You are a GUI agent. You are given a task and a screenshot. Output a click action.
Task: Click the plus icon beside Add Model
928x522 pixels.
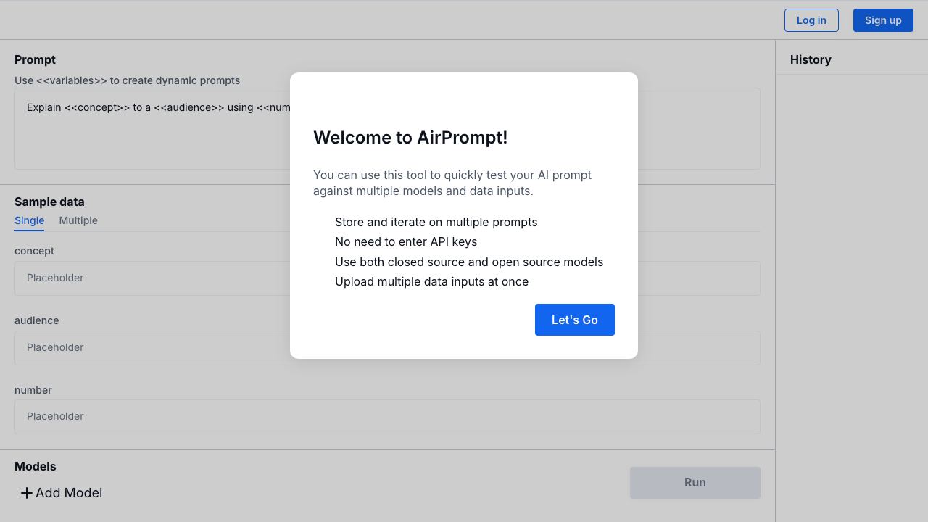pos(27,493)
